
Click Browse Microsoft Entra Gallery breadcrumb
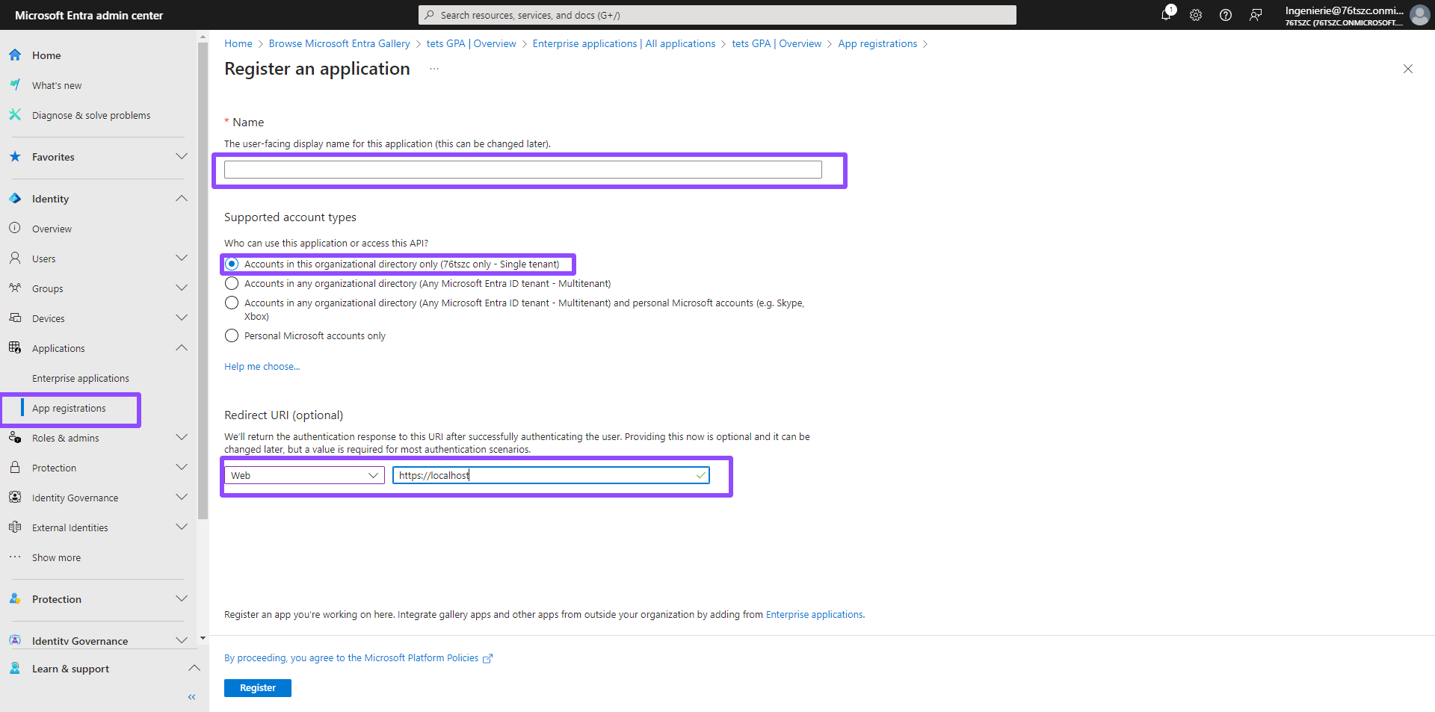tap(339, 43)
